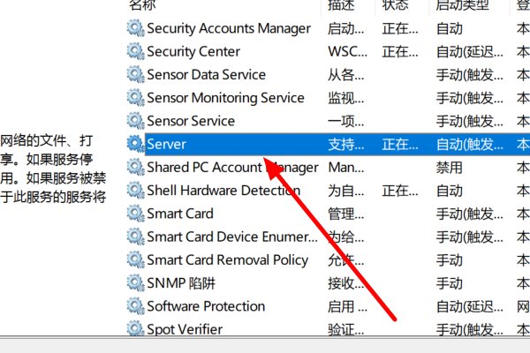Click the 启动类型 column header
This screenshot has height=353, width=530.
pyautogui.click(x=460, y=5)
